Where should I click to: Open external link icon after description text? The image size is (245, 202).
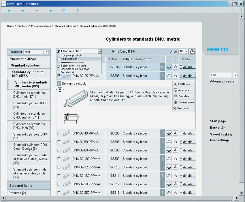point(123,100)
